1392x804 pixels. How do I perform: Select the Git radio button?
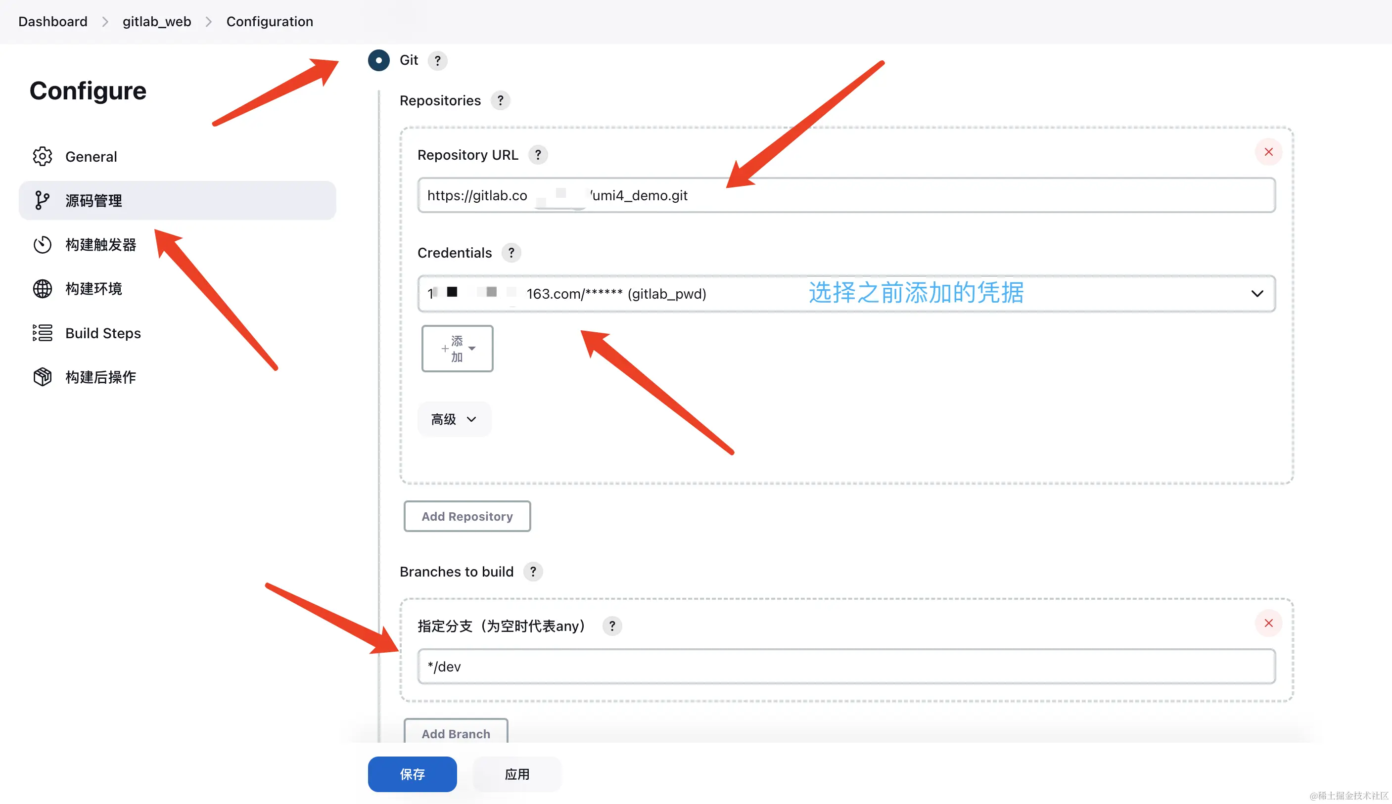(379, 60)
